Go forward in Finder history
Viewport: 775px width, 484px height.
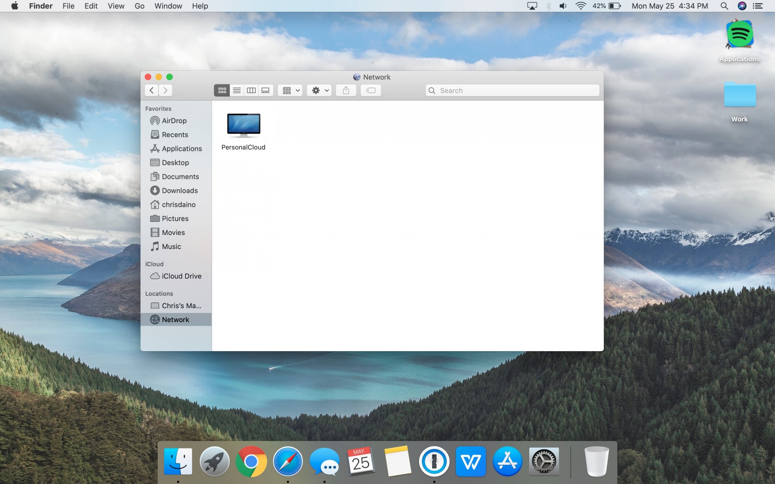coord(165,90)
